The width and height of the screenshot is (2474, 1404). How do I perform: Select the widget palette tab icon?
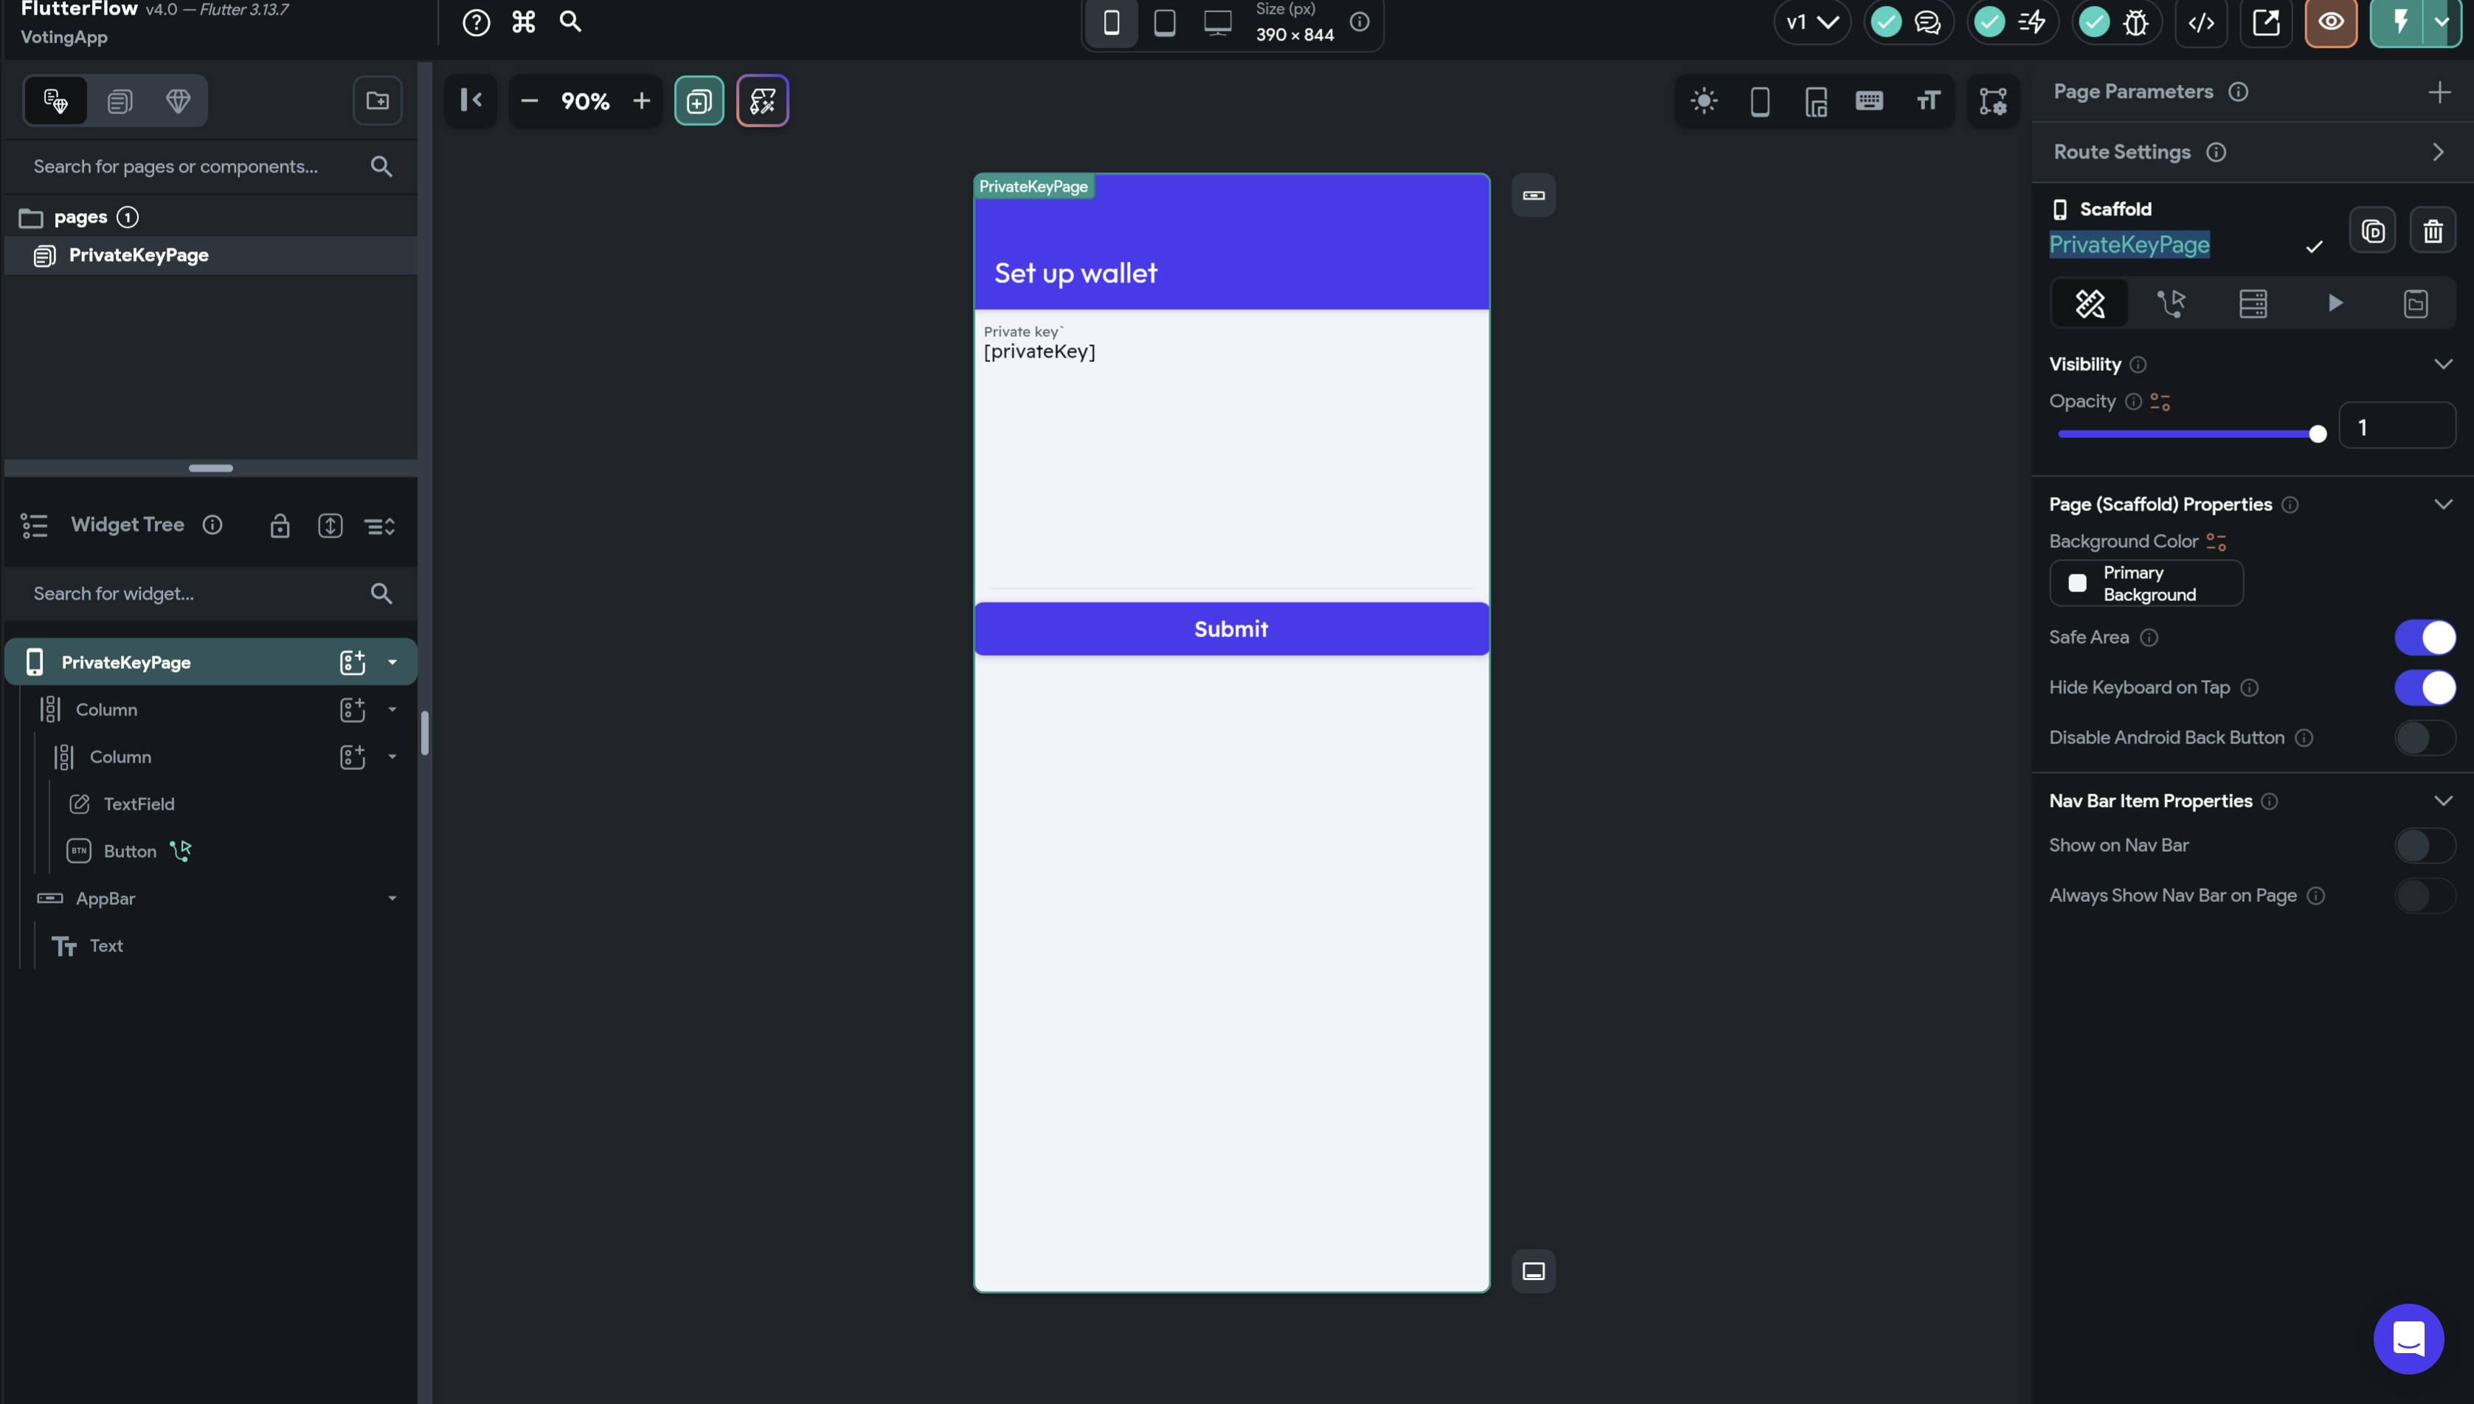click(x=56, y=100)
